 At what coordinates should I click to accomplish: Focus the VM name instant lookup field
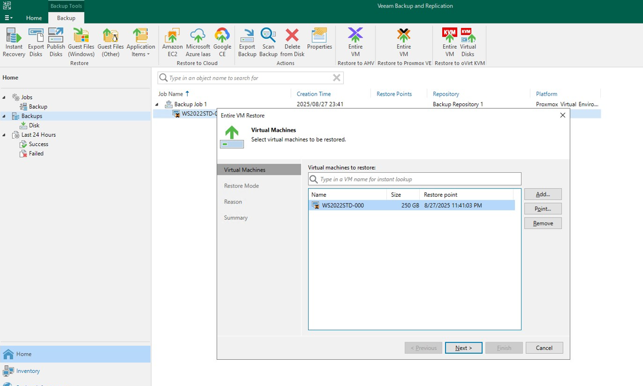click(415, 179)
